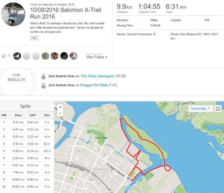Click the kudos thumbs-up icon

pos(4,56)
